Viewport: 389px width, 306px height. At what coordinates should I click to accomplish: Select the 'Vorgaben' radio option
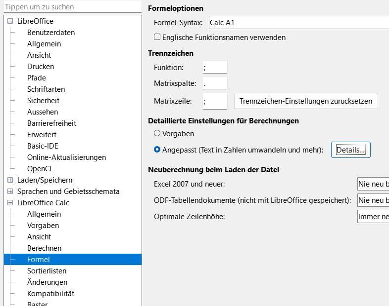[157, 133]
